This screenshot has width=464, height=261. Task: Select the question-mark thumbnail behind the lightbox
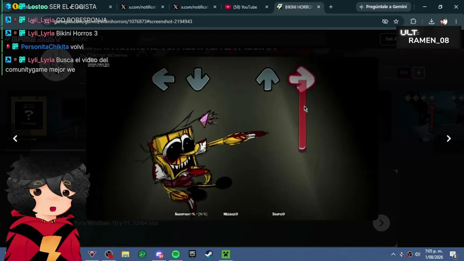click(29, 115)
